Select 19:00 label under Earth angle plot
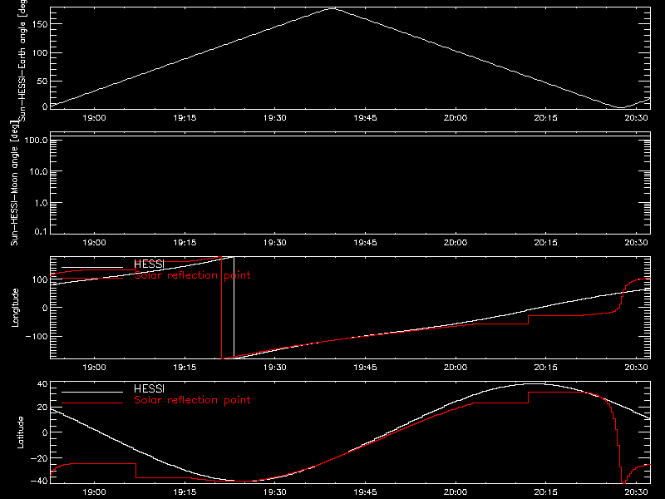This screenshot has height=499, width=665. click(x=94, y=118)
